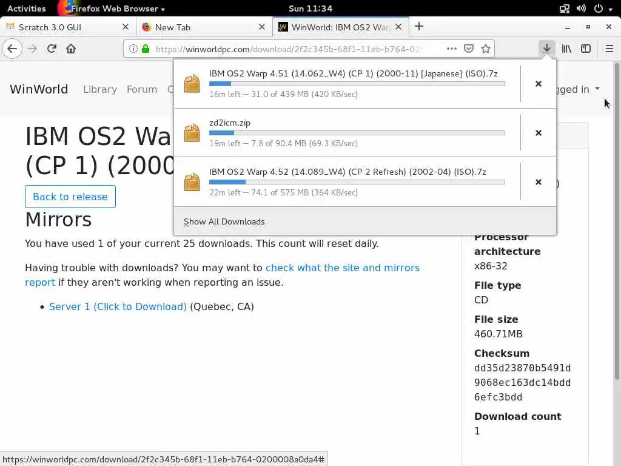Click the OS2 Warp 4.51 archive file icon
This screenshot has width=621, height=466.
[x=192, y=84]
